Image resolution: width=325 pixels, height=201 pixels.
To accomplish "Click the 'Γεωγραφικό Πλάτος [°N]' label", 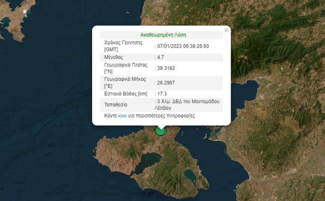I will 125,68.
